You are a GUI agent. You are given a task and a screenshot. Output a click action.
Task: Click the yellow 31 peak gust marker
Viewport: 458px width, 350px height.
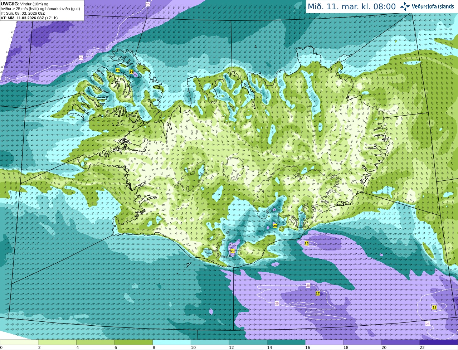(434, 307)
